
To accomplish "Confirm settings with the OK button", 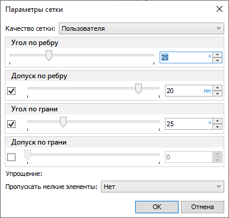I will tap(157, 207).
